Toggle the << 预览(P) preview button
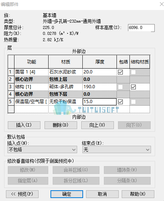Viewport: 164px width, 201px height. point(22,194)
